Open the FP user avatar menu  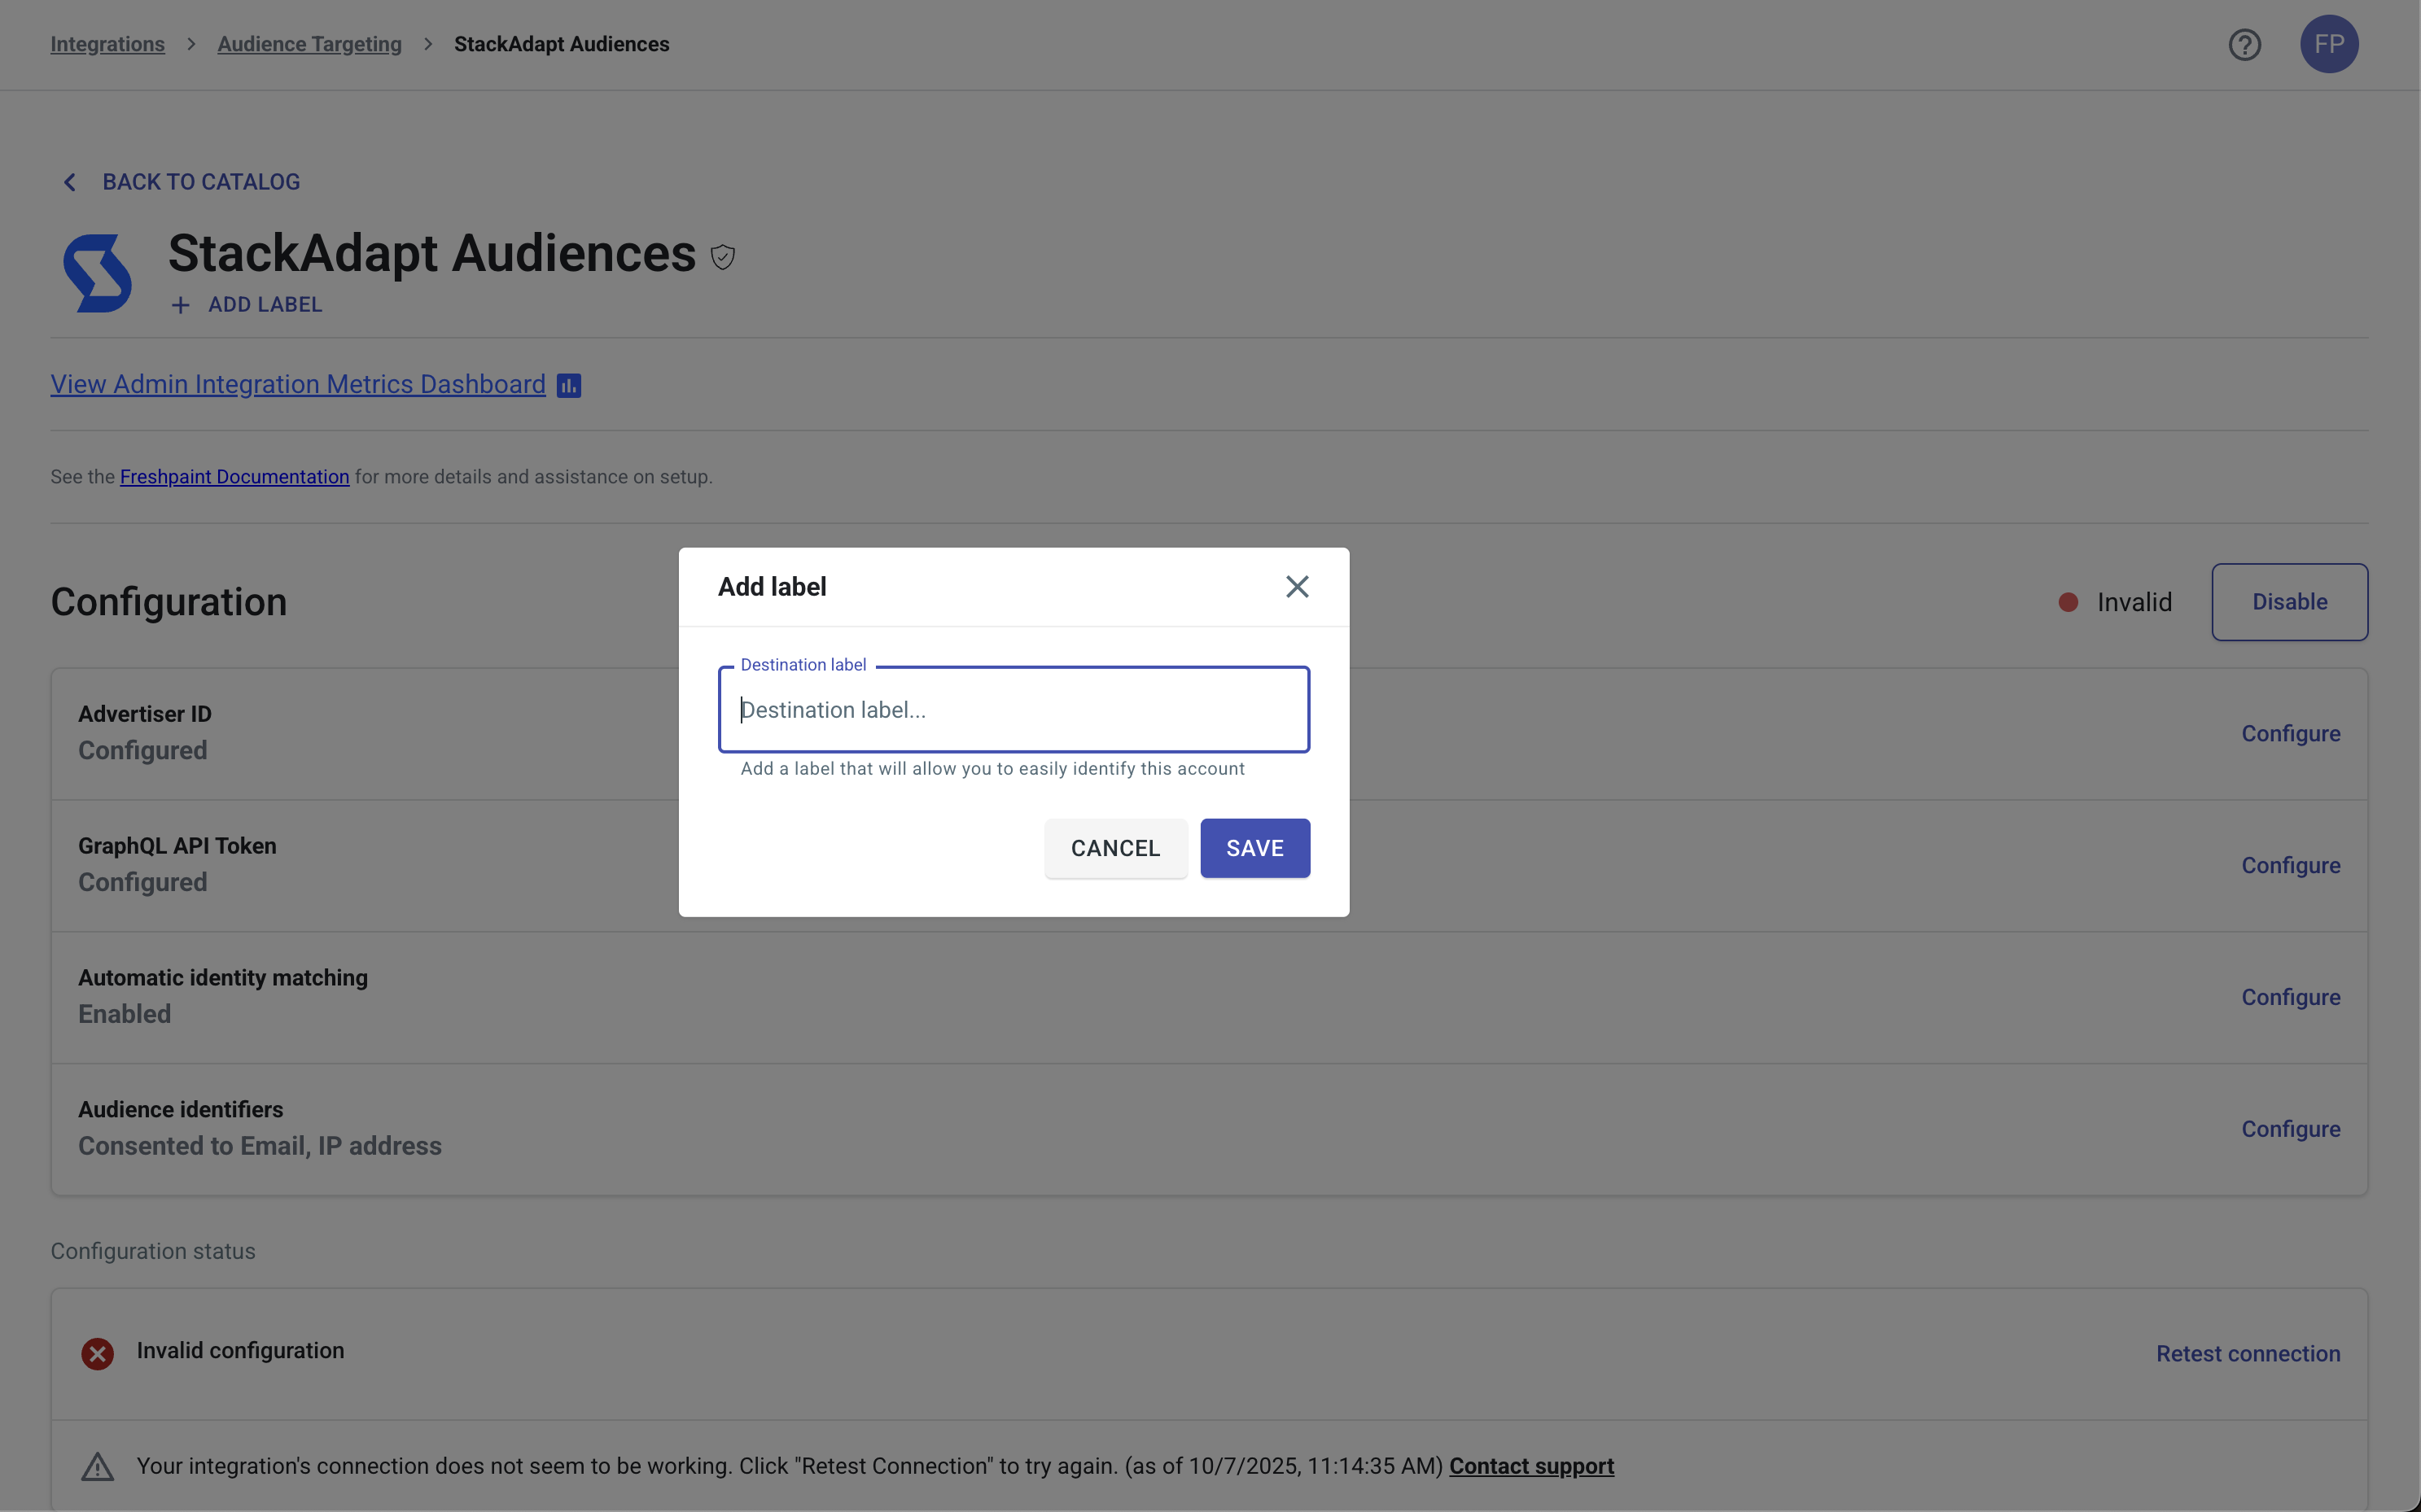[x=2328, y=45]
